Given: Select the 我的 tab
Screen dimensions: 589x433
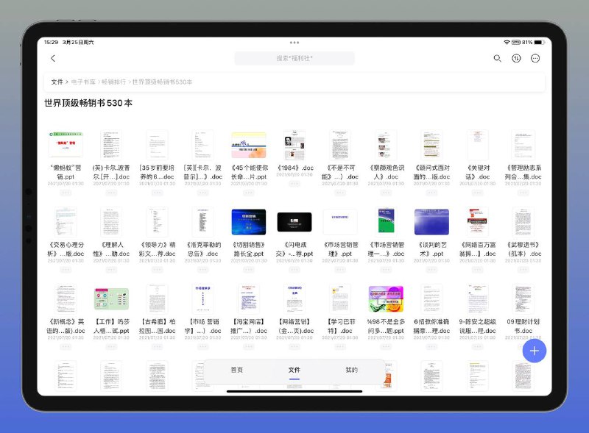Looking at the screenshot, I should pyautogui.click(x=352, y=369).
